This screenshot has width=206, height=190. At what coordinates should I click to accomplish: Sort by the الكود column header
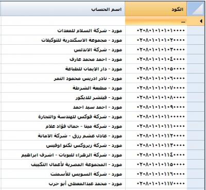tap(156, 9)
